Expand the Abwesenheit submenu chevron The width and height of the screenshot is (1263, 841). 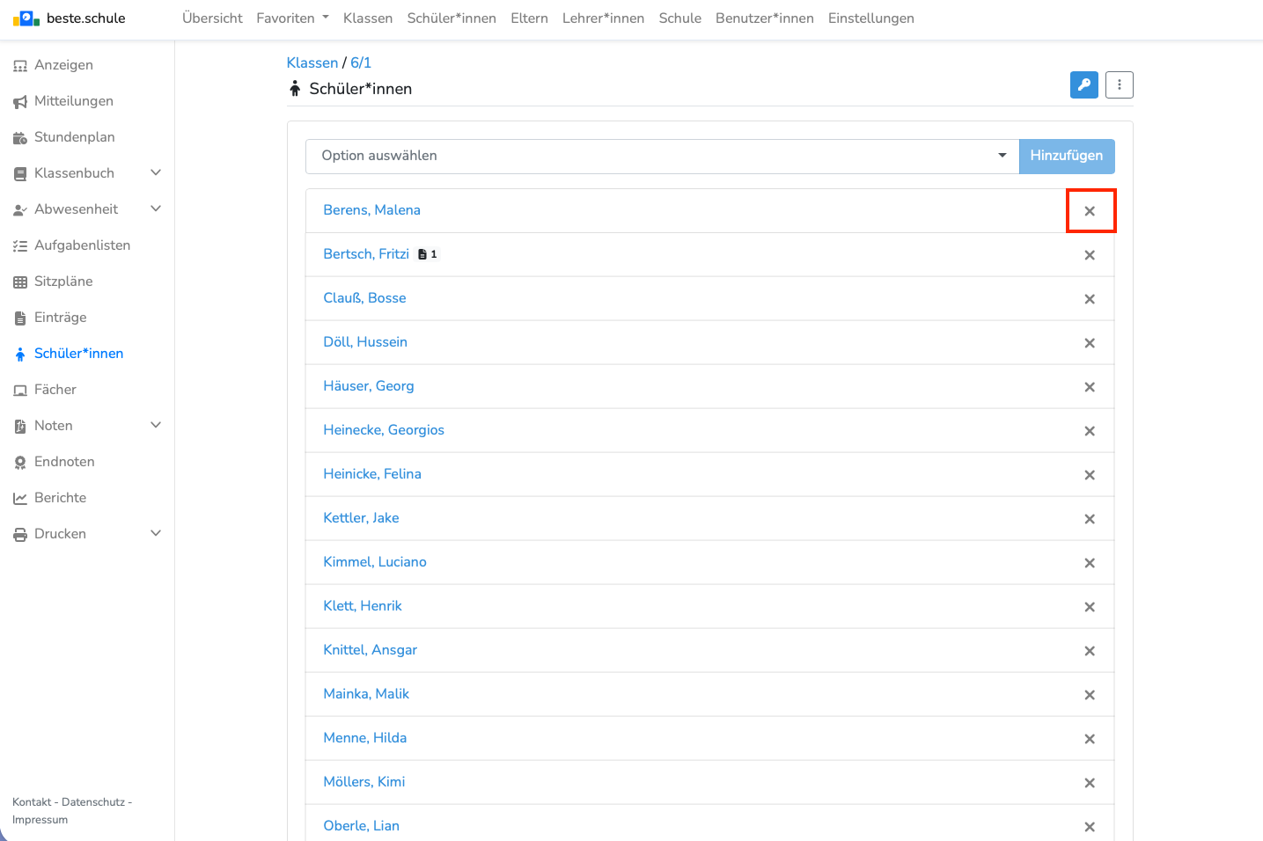click(x=156, y=209)
